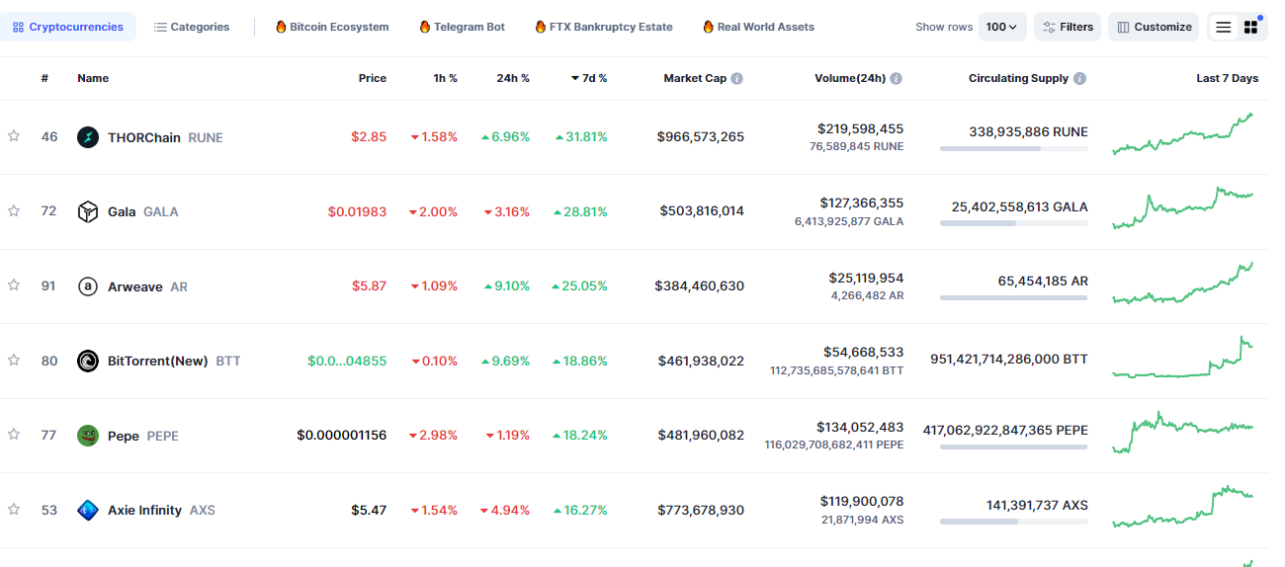Viewport: 1285px width, 567px height.
Task: Toggle the watchlist star for Arweave
Action: click(x=14, y=285)
